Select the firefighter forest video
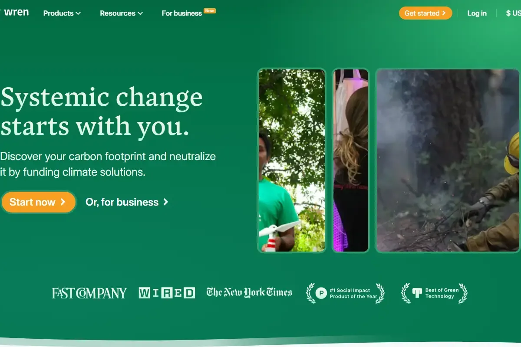This screenshot has height=347, width=521. click(448, 160)
